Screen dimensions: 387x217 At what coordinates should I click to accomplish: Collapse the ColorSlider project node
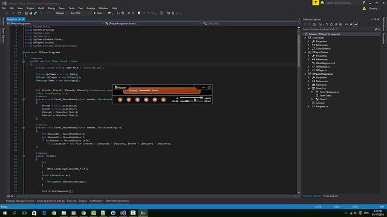[305, 38]
